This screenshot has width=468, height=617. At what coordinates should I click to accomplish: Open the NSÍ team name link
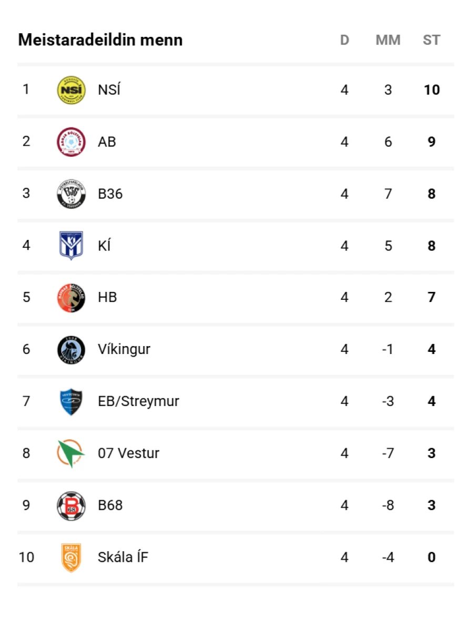109,90
